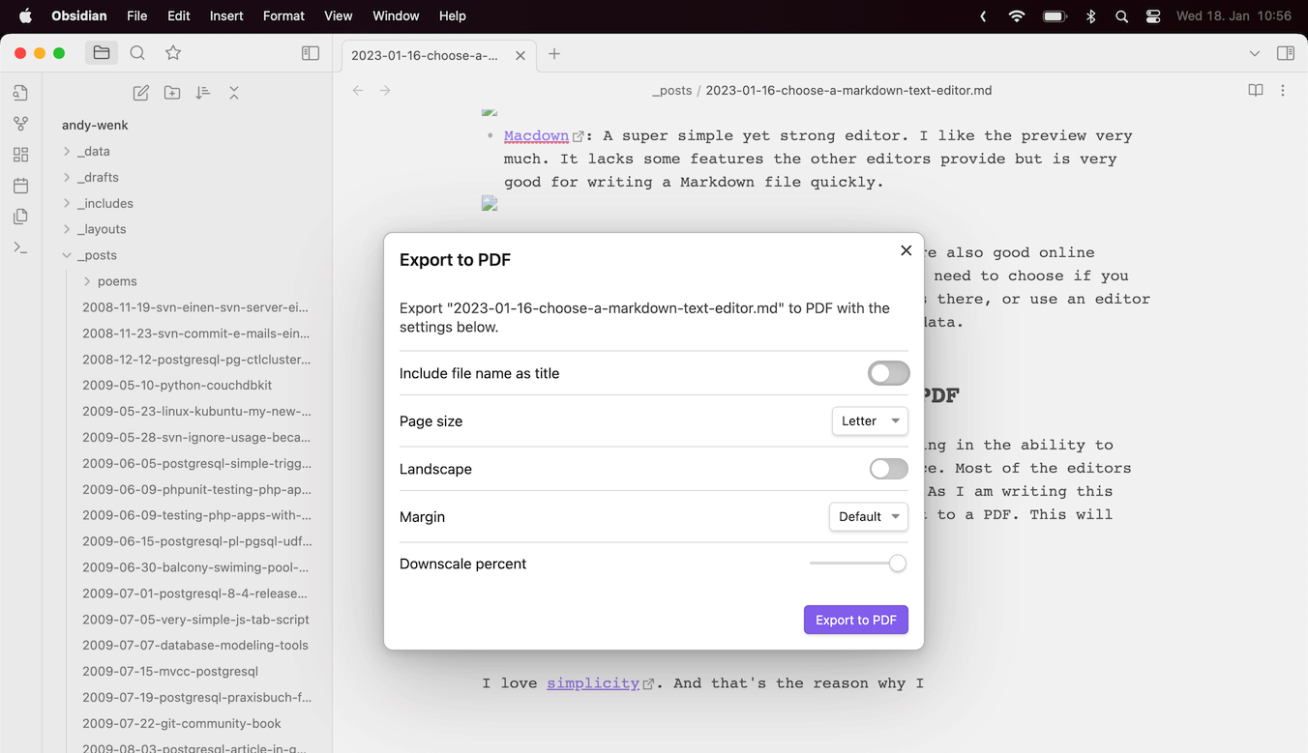Open the Margin Default dropdown

[x=869, y=517]
